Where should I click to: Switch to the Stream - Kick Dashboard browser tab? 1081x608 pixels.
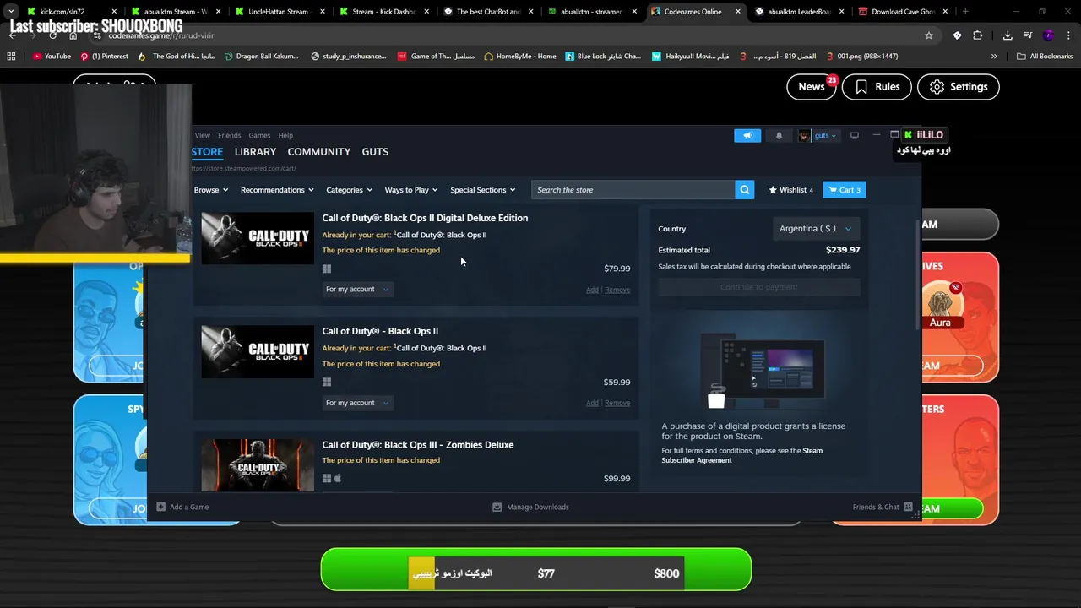click(x=384, y=12)
